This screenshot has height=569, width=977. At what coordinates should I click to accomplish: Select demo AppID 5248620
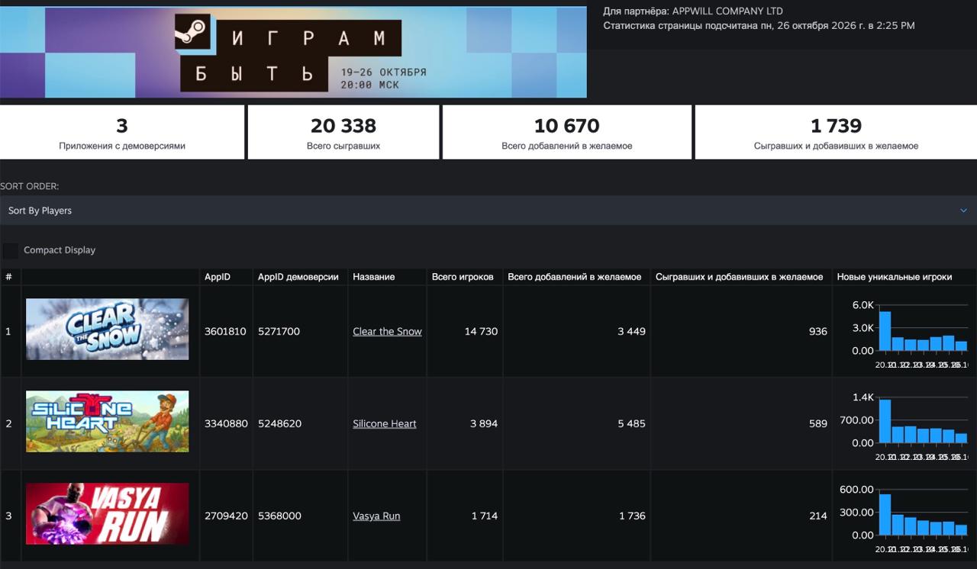click(x=280, y=424)
